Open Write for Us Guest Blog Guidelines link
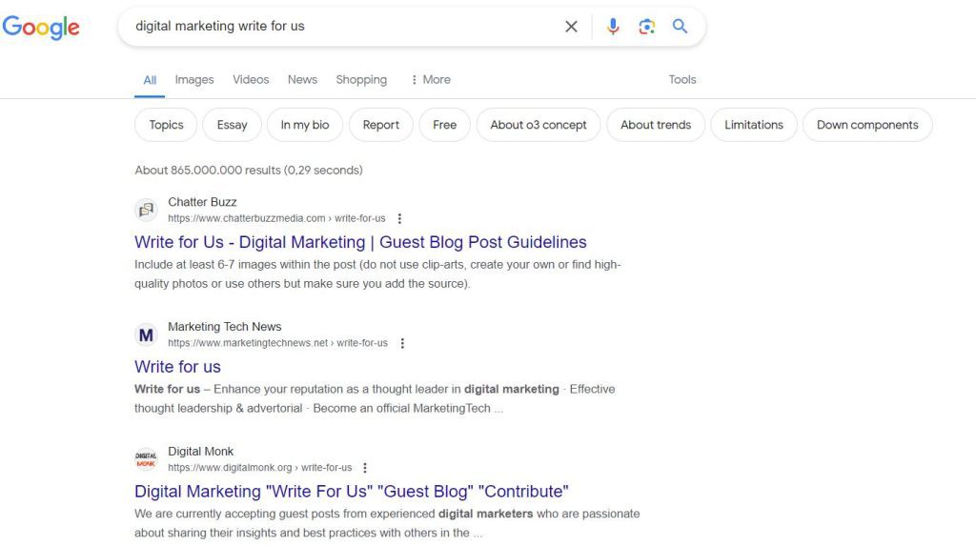This screenshot has height=546, width=976. click(x=360, y=242)
